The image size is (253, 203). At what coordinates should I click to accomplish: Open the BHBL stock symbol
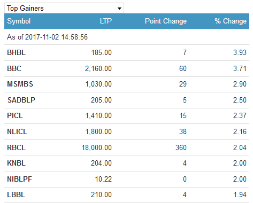[16, 52]
